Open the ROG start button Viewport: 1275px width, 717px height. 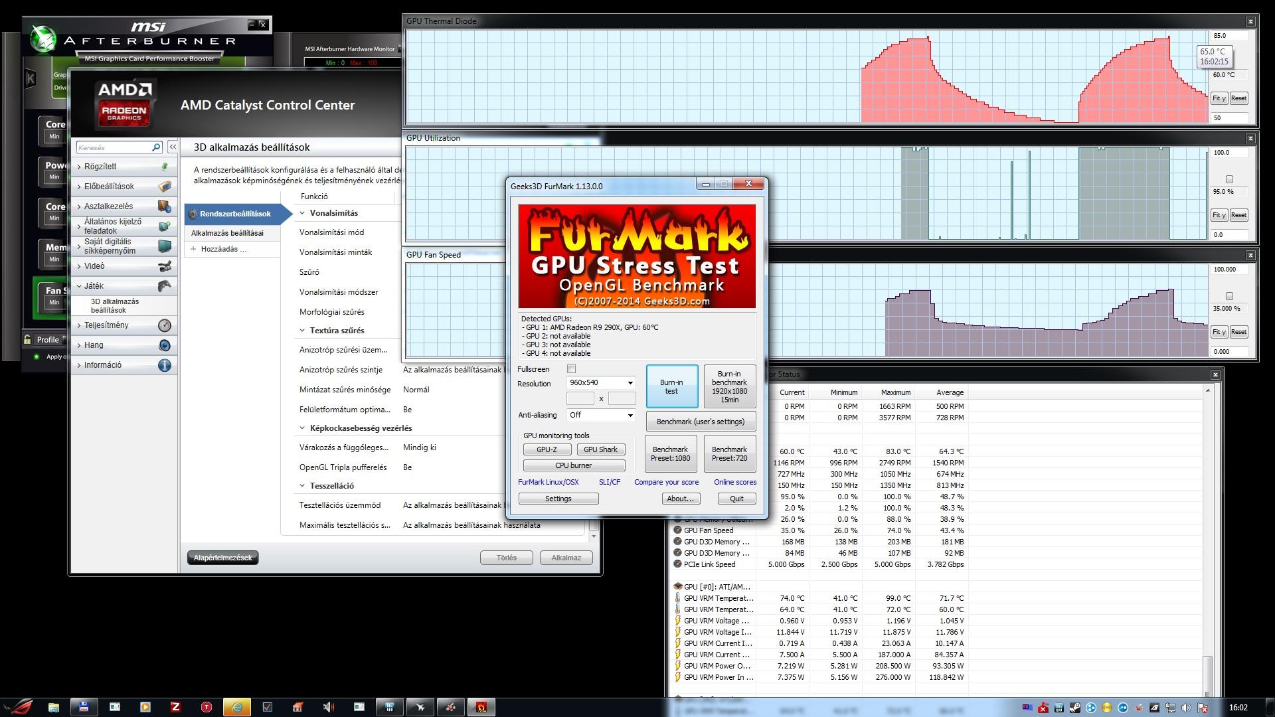coord(18,707)
